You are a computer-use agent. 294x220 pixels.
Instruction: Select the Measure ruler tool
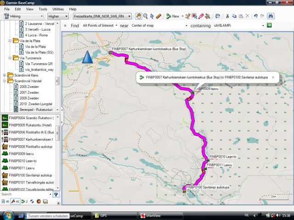158,16
